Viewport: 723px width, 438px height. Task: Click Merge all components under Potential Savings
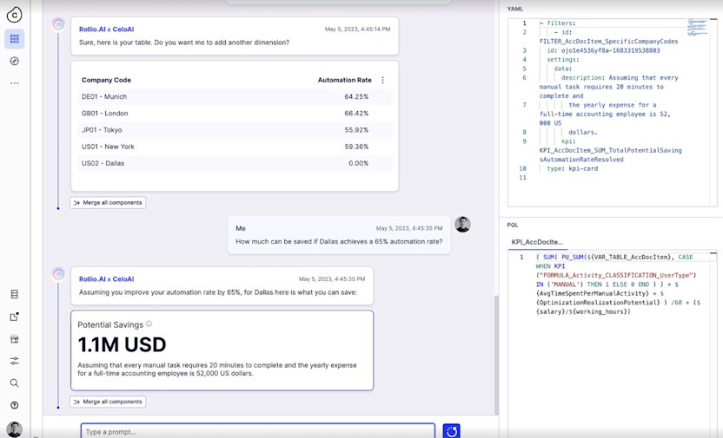[108, 402]
